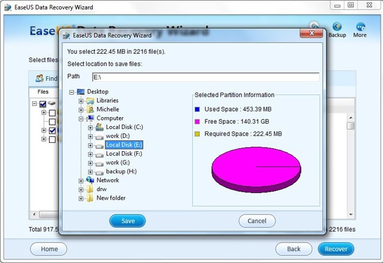The width and height of the screenshot is (383, 263).
Task: Click the scrollbar down arrow in the main window
Action: point(351,215)
